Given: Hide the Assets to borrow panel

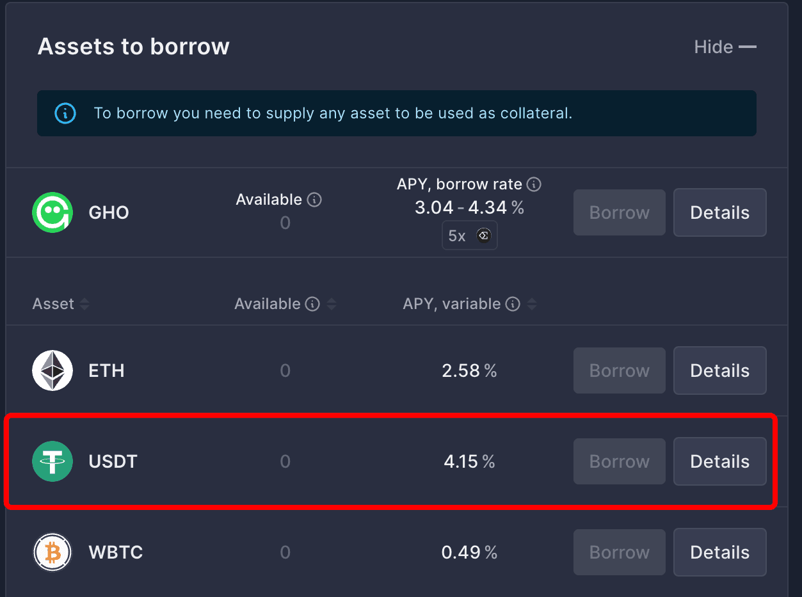Looking at the screenshot, I should pyautogui.click(x=725, y=47).
